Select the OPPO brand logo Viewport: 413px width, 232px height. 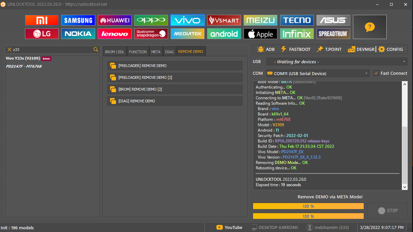click(x=151, y=20)
